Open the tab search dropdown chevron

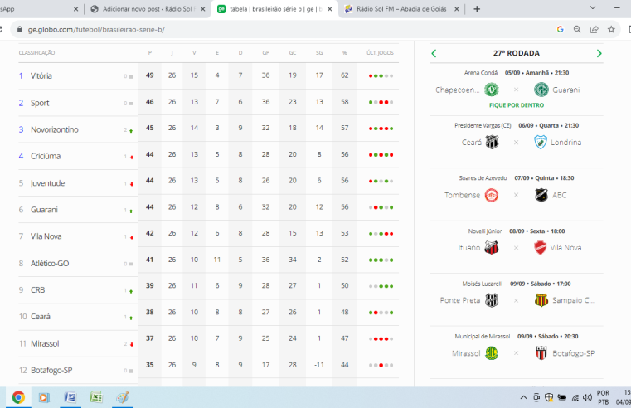click(x=592, y=7)
